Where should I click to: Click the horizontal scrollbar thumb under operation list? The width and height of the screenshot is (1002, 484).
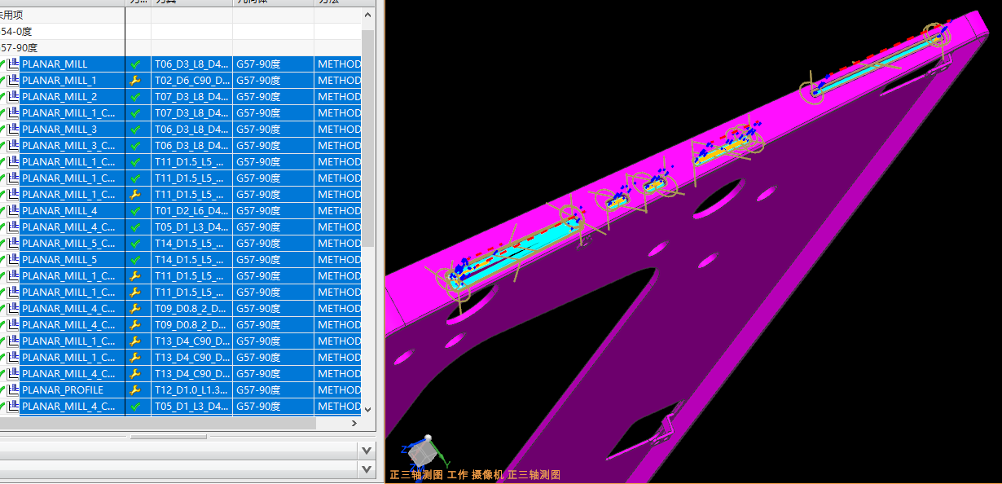coord(157,424)
